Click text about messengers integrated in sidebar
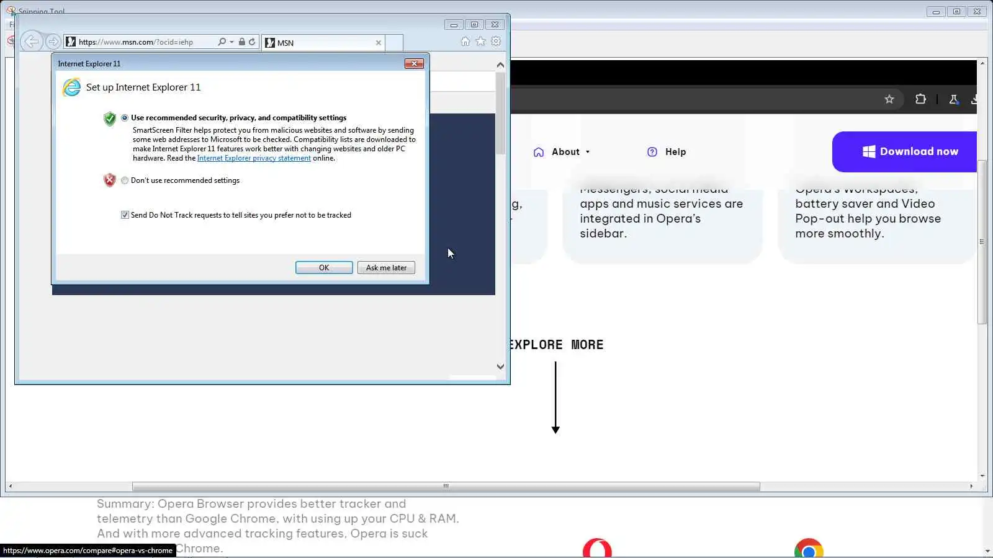The width and height of the screenshot is (993, 558). (661, 211)
